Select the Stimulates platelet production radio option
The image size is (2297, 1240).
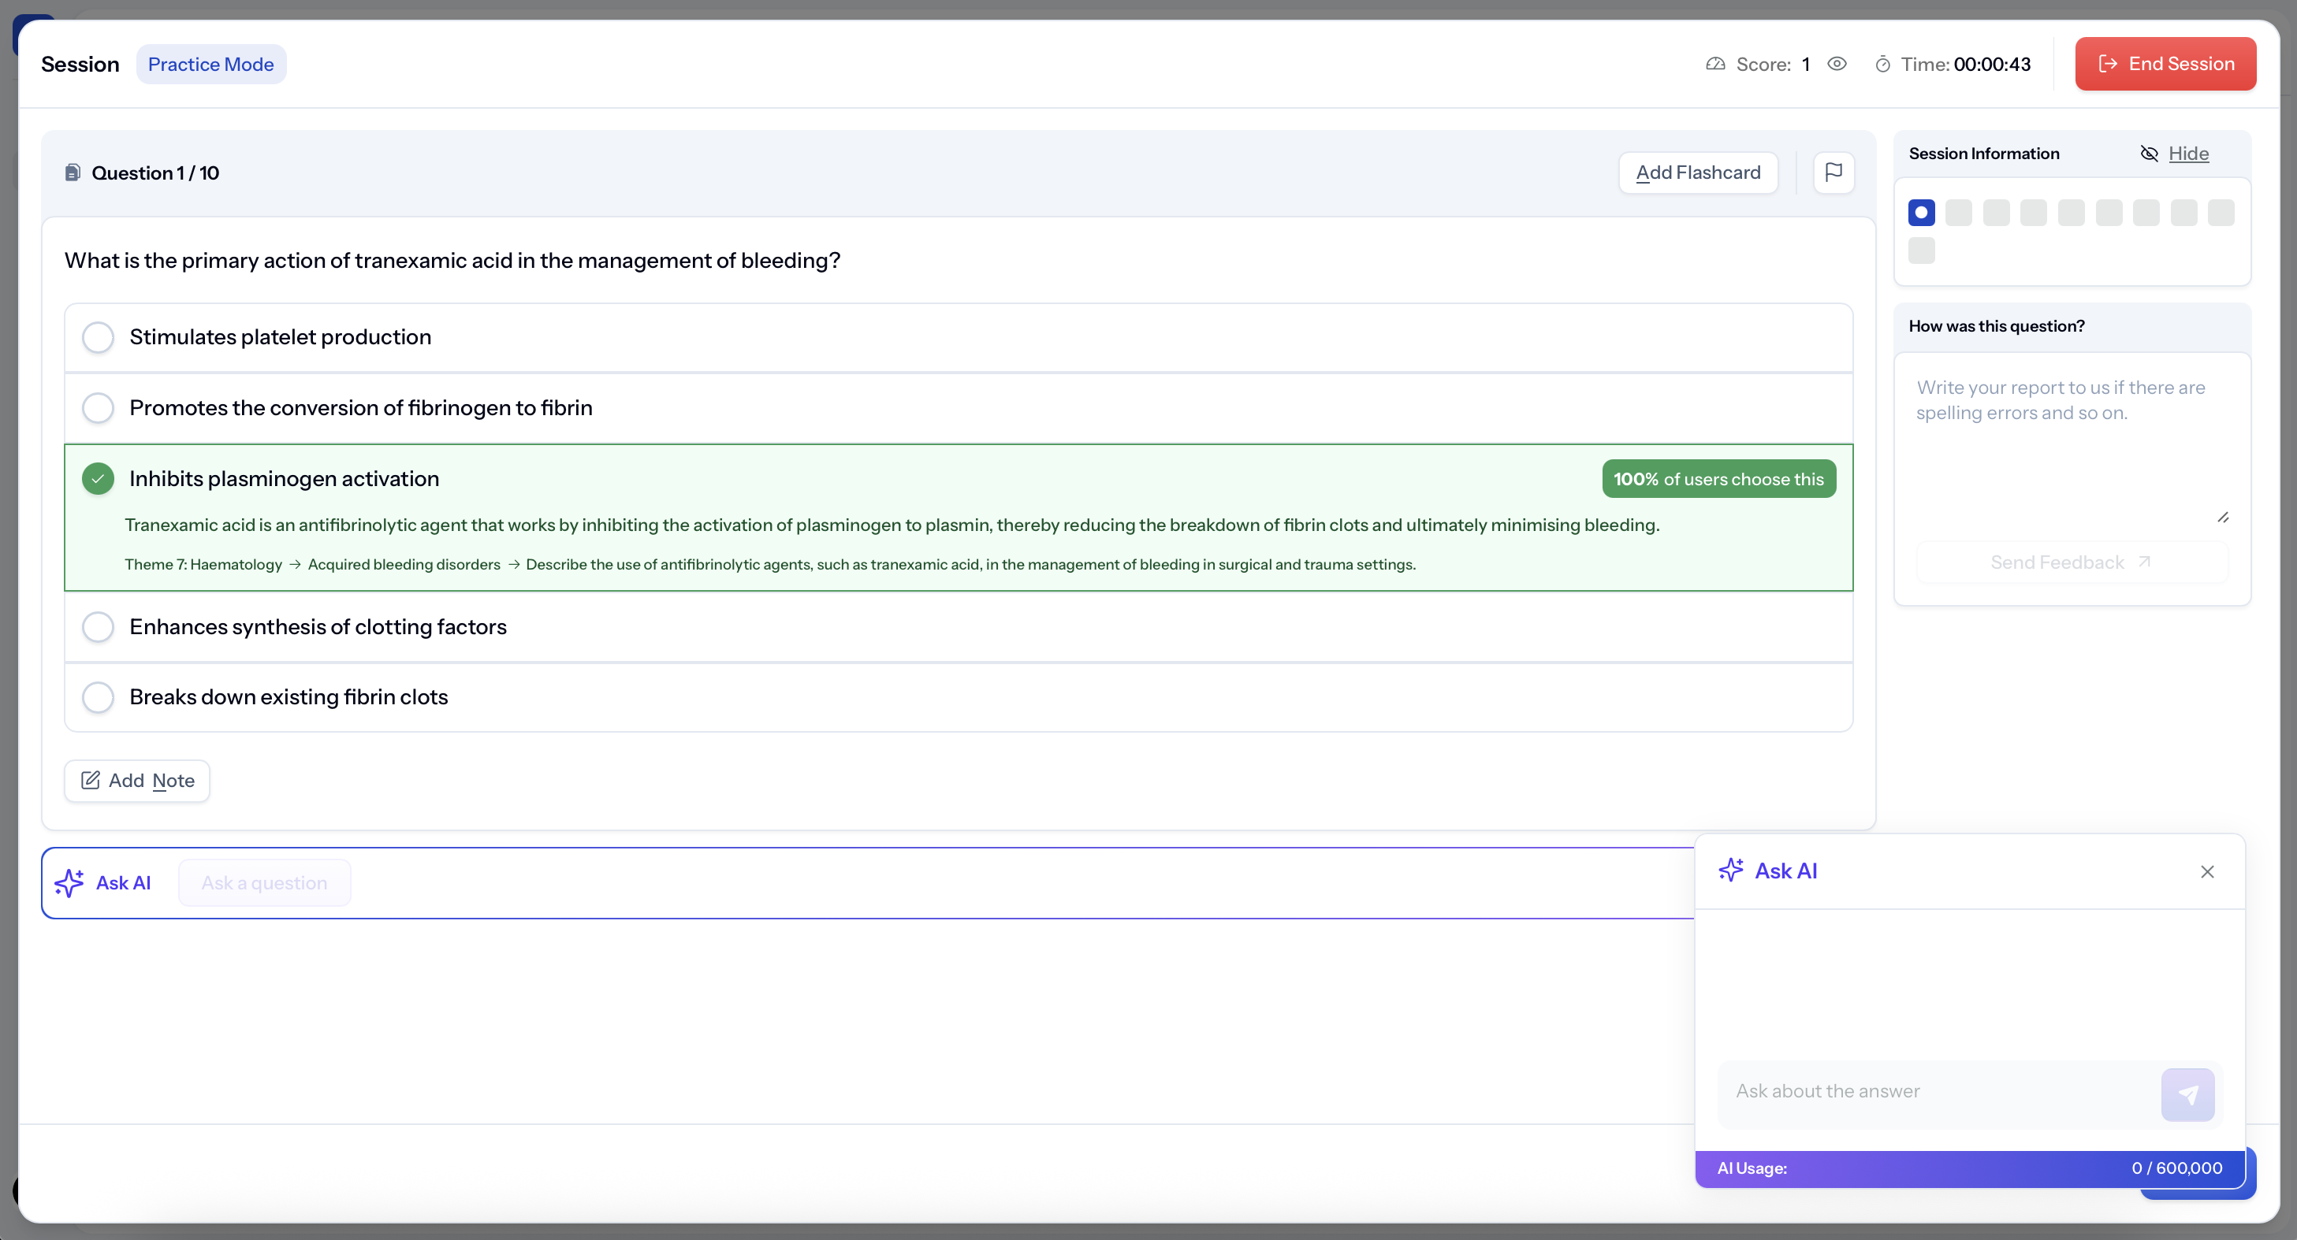[98, 337]
